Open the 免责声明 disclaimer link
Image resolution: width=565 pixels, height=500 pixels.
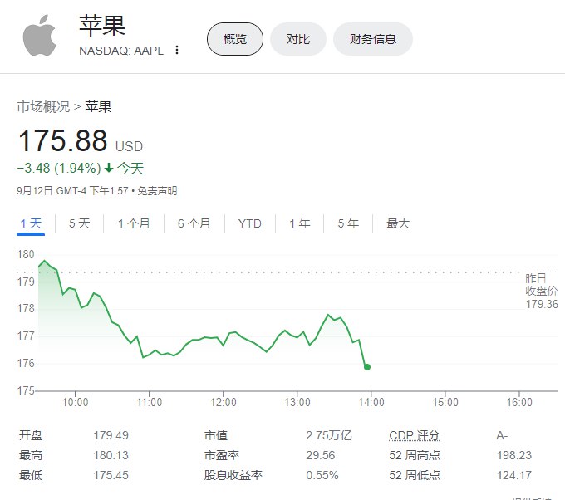(x=157, y=190)
